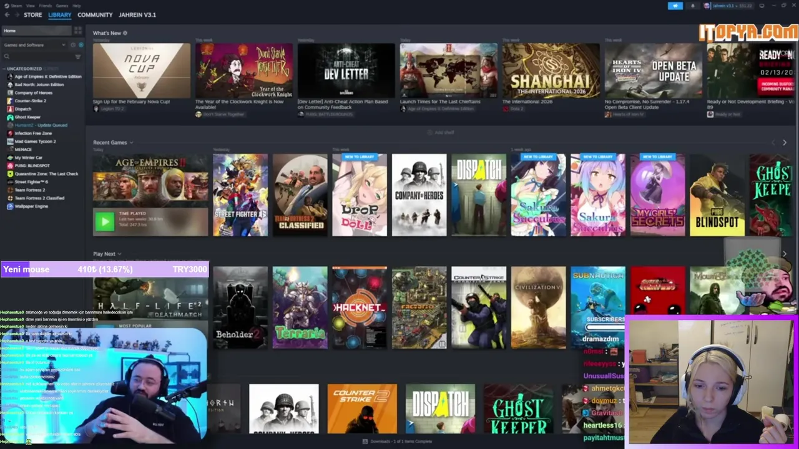The height and width of the screenshot is (449, 799).
Task: Click Counter-Strike 2 icon in sidebar list
Action: 10,100
